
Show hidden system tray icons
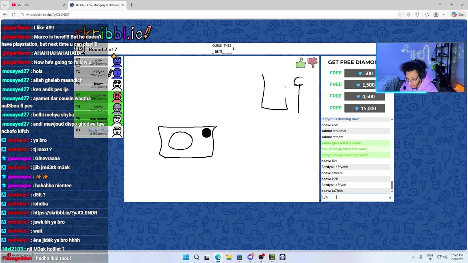(x=413, y=257)
